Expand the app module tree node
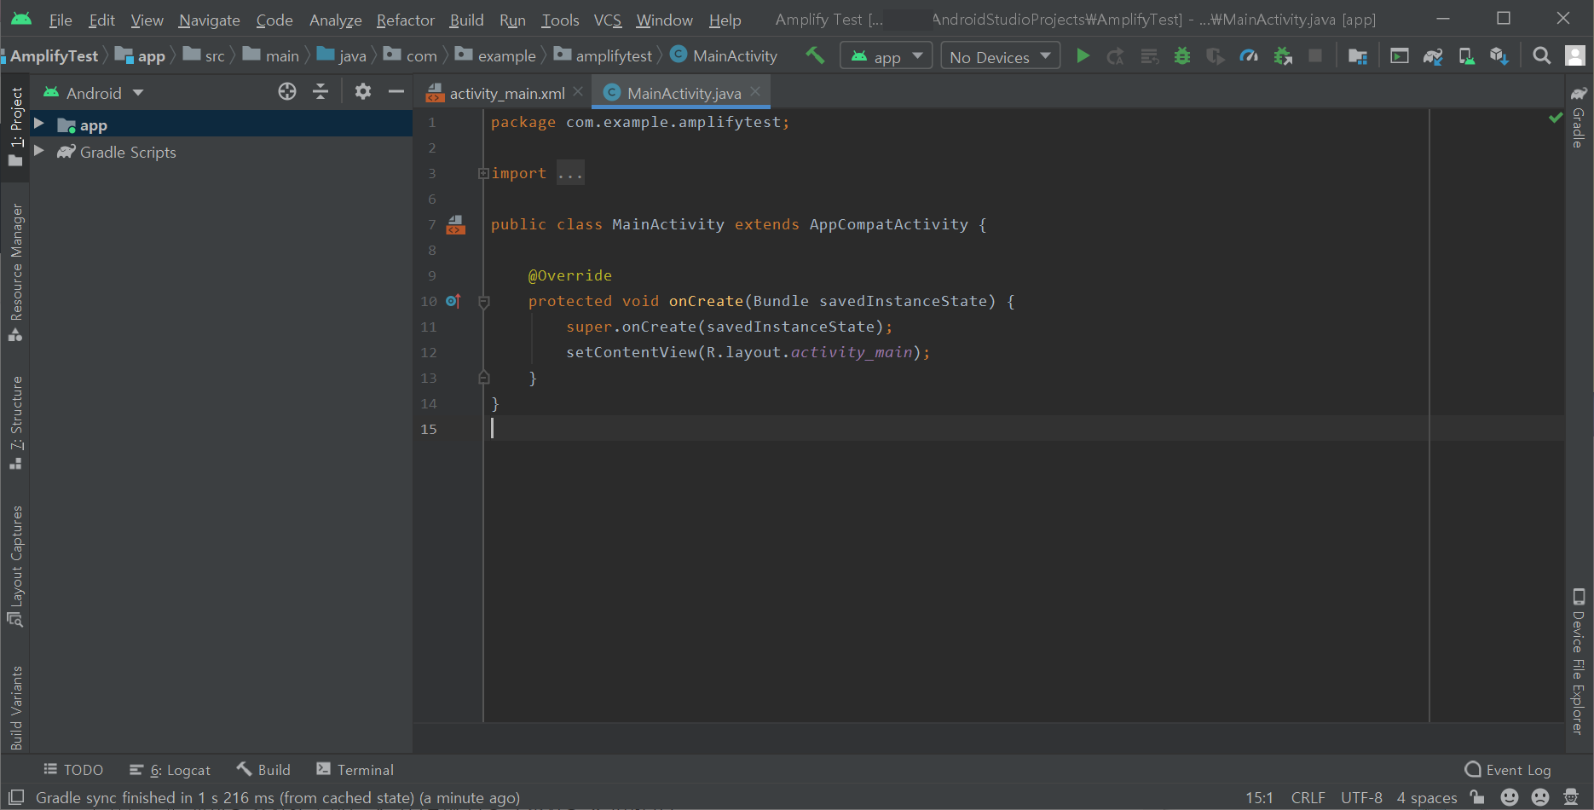The width and height of the screenshot is (1594, 810). tap(39, 124)
